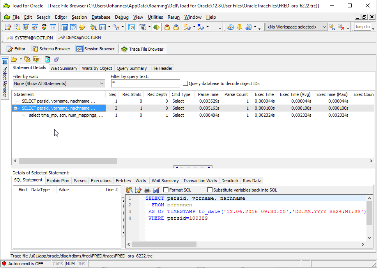377x268 pixels.
Task: Open the Utilities menu
Action: click(155, 17)
